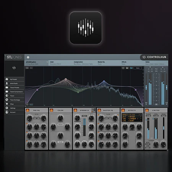Open Tracer Presets in the sidebar

coord(15,88)
